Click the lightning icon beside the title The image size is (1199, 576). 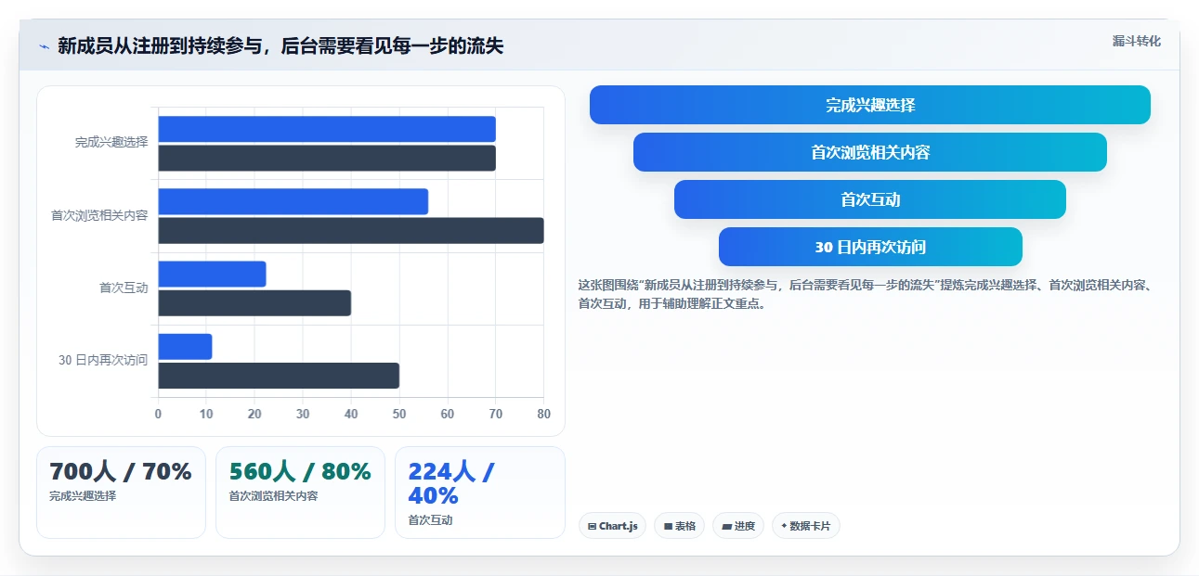point(44,45)
